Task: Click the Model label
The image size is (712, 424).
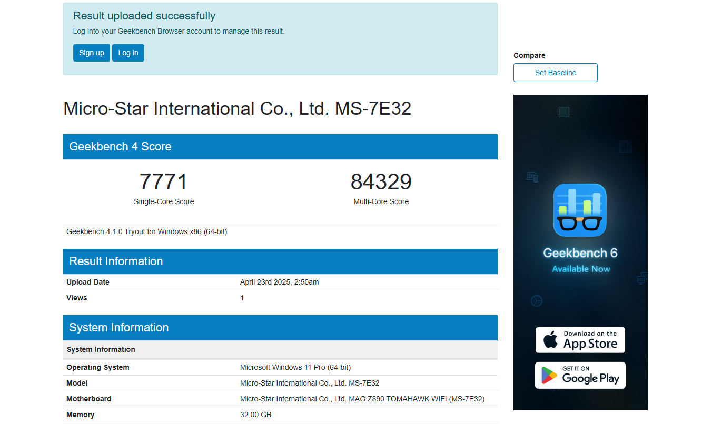Action: pyautogui.click(x=77, y=383)
